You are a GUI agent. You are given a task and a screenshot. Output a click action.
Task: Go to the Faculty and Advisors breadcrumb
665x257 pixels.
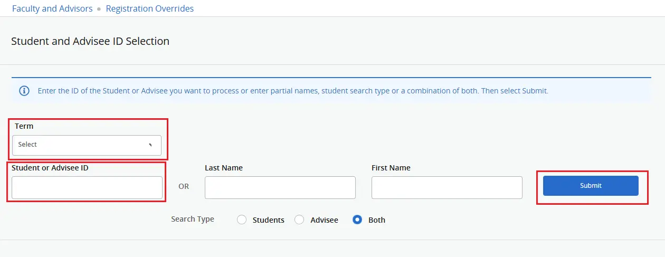(52, 8)
